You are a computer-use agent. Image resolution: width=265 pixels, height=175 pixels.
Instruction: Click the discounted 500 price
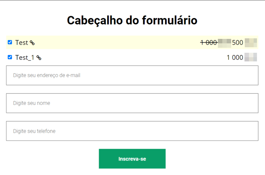point(238,42)
